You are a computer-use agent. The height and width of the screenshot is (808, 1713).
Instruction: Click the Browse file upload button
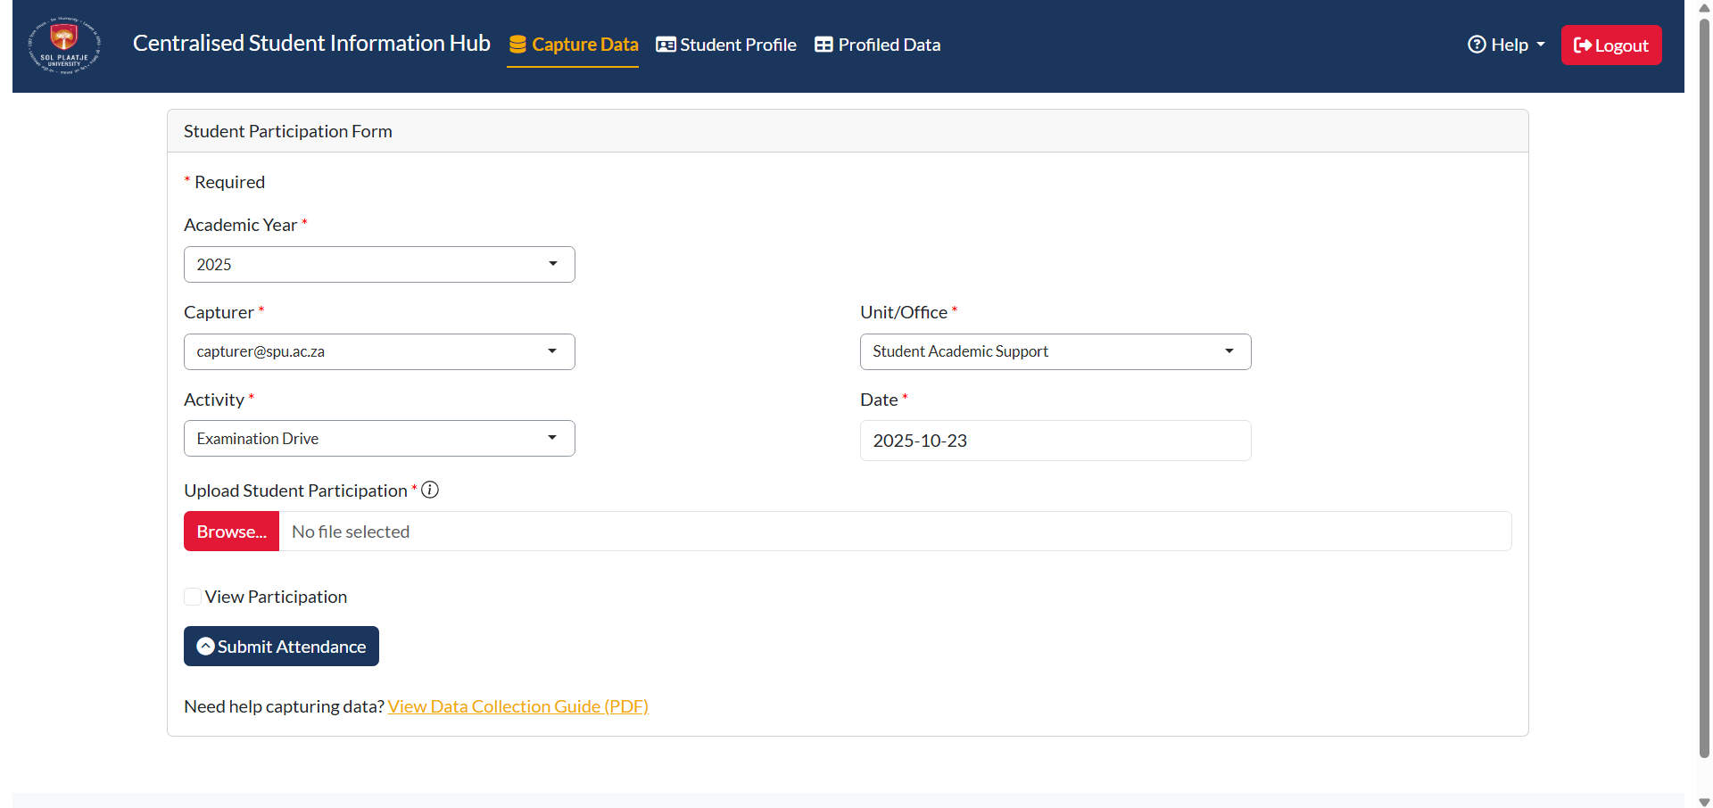click(231, 531)
